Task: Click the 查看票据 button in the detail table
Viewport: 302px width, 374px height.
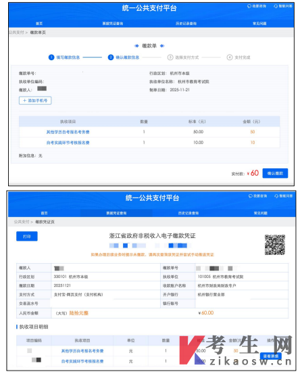Action: pyautogui.click(x=270, y=356)
